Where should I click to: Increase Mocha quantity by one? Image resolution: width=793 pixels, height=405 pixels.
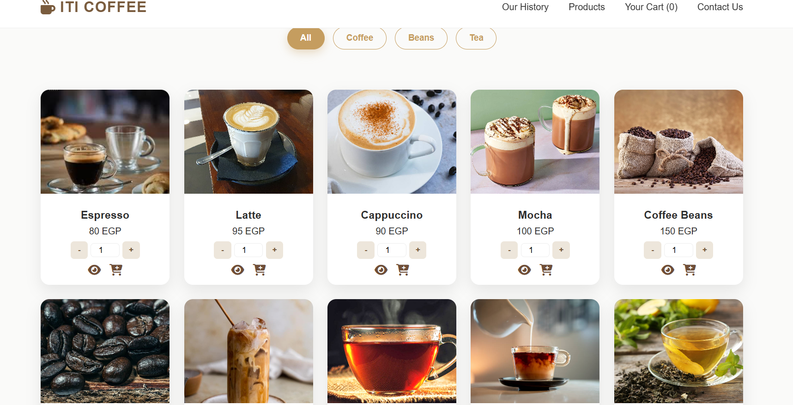coord(561,250)
